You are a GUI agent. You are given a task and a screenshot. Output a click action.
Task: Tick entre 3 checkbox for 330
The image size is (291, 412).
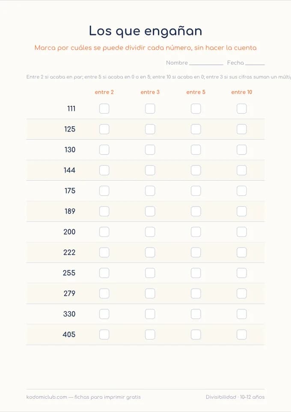pyautogui.click(x=150, y=314)
